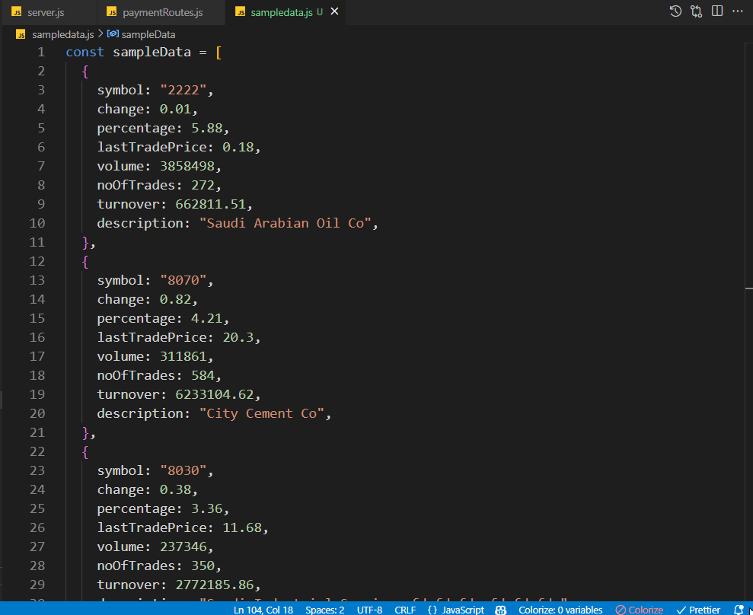Viewport: 753px width, 615px height.
Task: Click the value 3858498 on the volume line
Action: 187,166
